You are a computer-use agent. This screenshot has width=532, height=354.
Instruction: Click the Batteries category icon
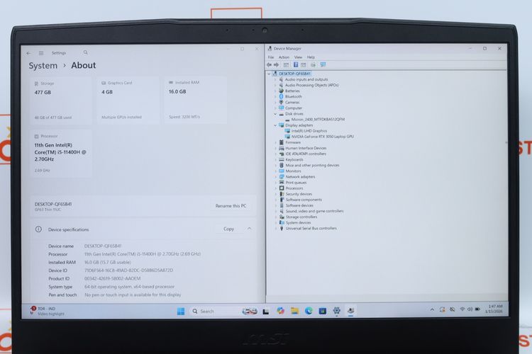tap(281, 91)
